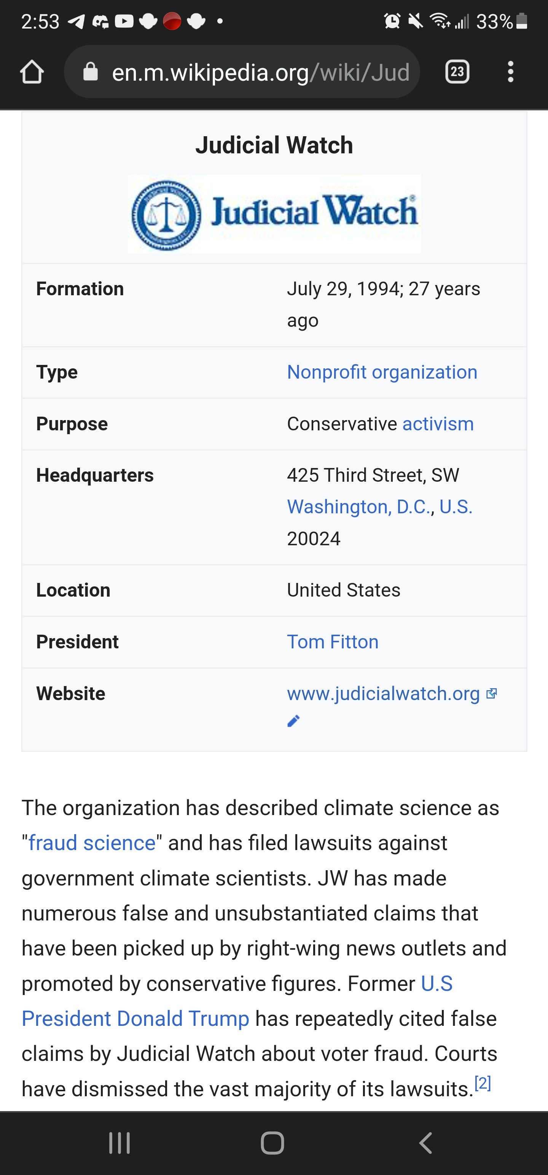Tap the browser home icon
The height and width of the screenshot is (1175, 548).
pos(32,72)
